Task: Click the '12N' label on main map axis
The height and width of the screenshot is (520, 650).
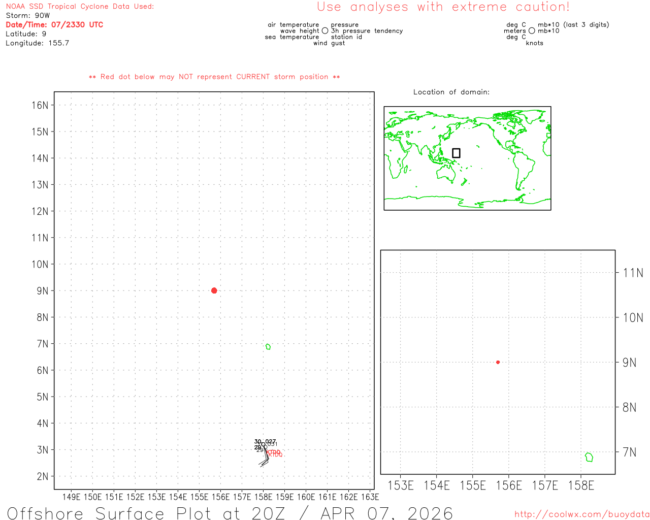Action: tap(40, 211)
